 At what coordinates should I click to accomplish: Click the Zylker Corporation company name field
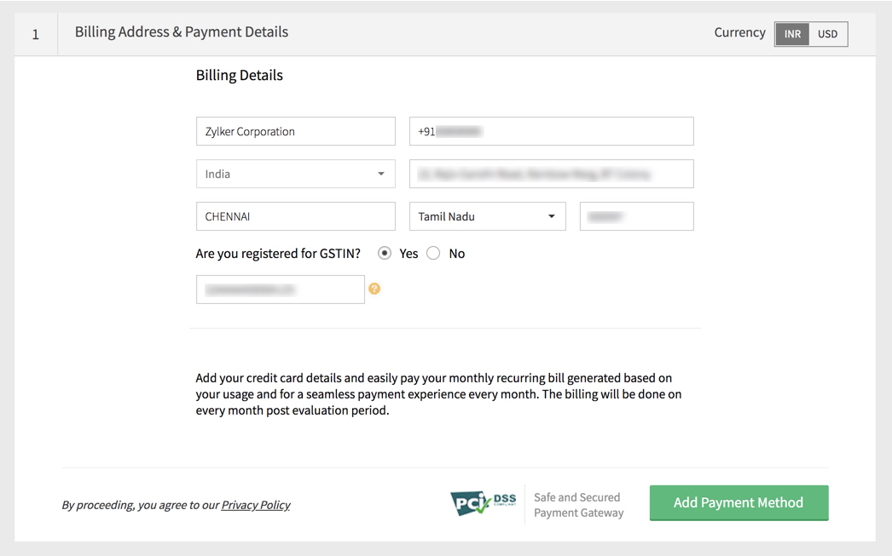(295, 131)
